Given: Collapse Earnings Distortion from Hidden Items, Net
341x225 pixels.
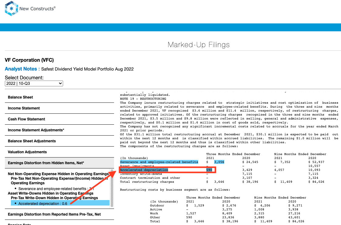Looking at the screenshot, I should (x=59, y=163).
